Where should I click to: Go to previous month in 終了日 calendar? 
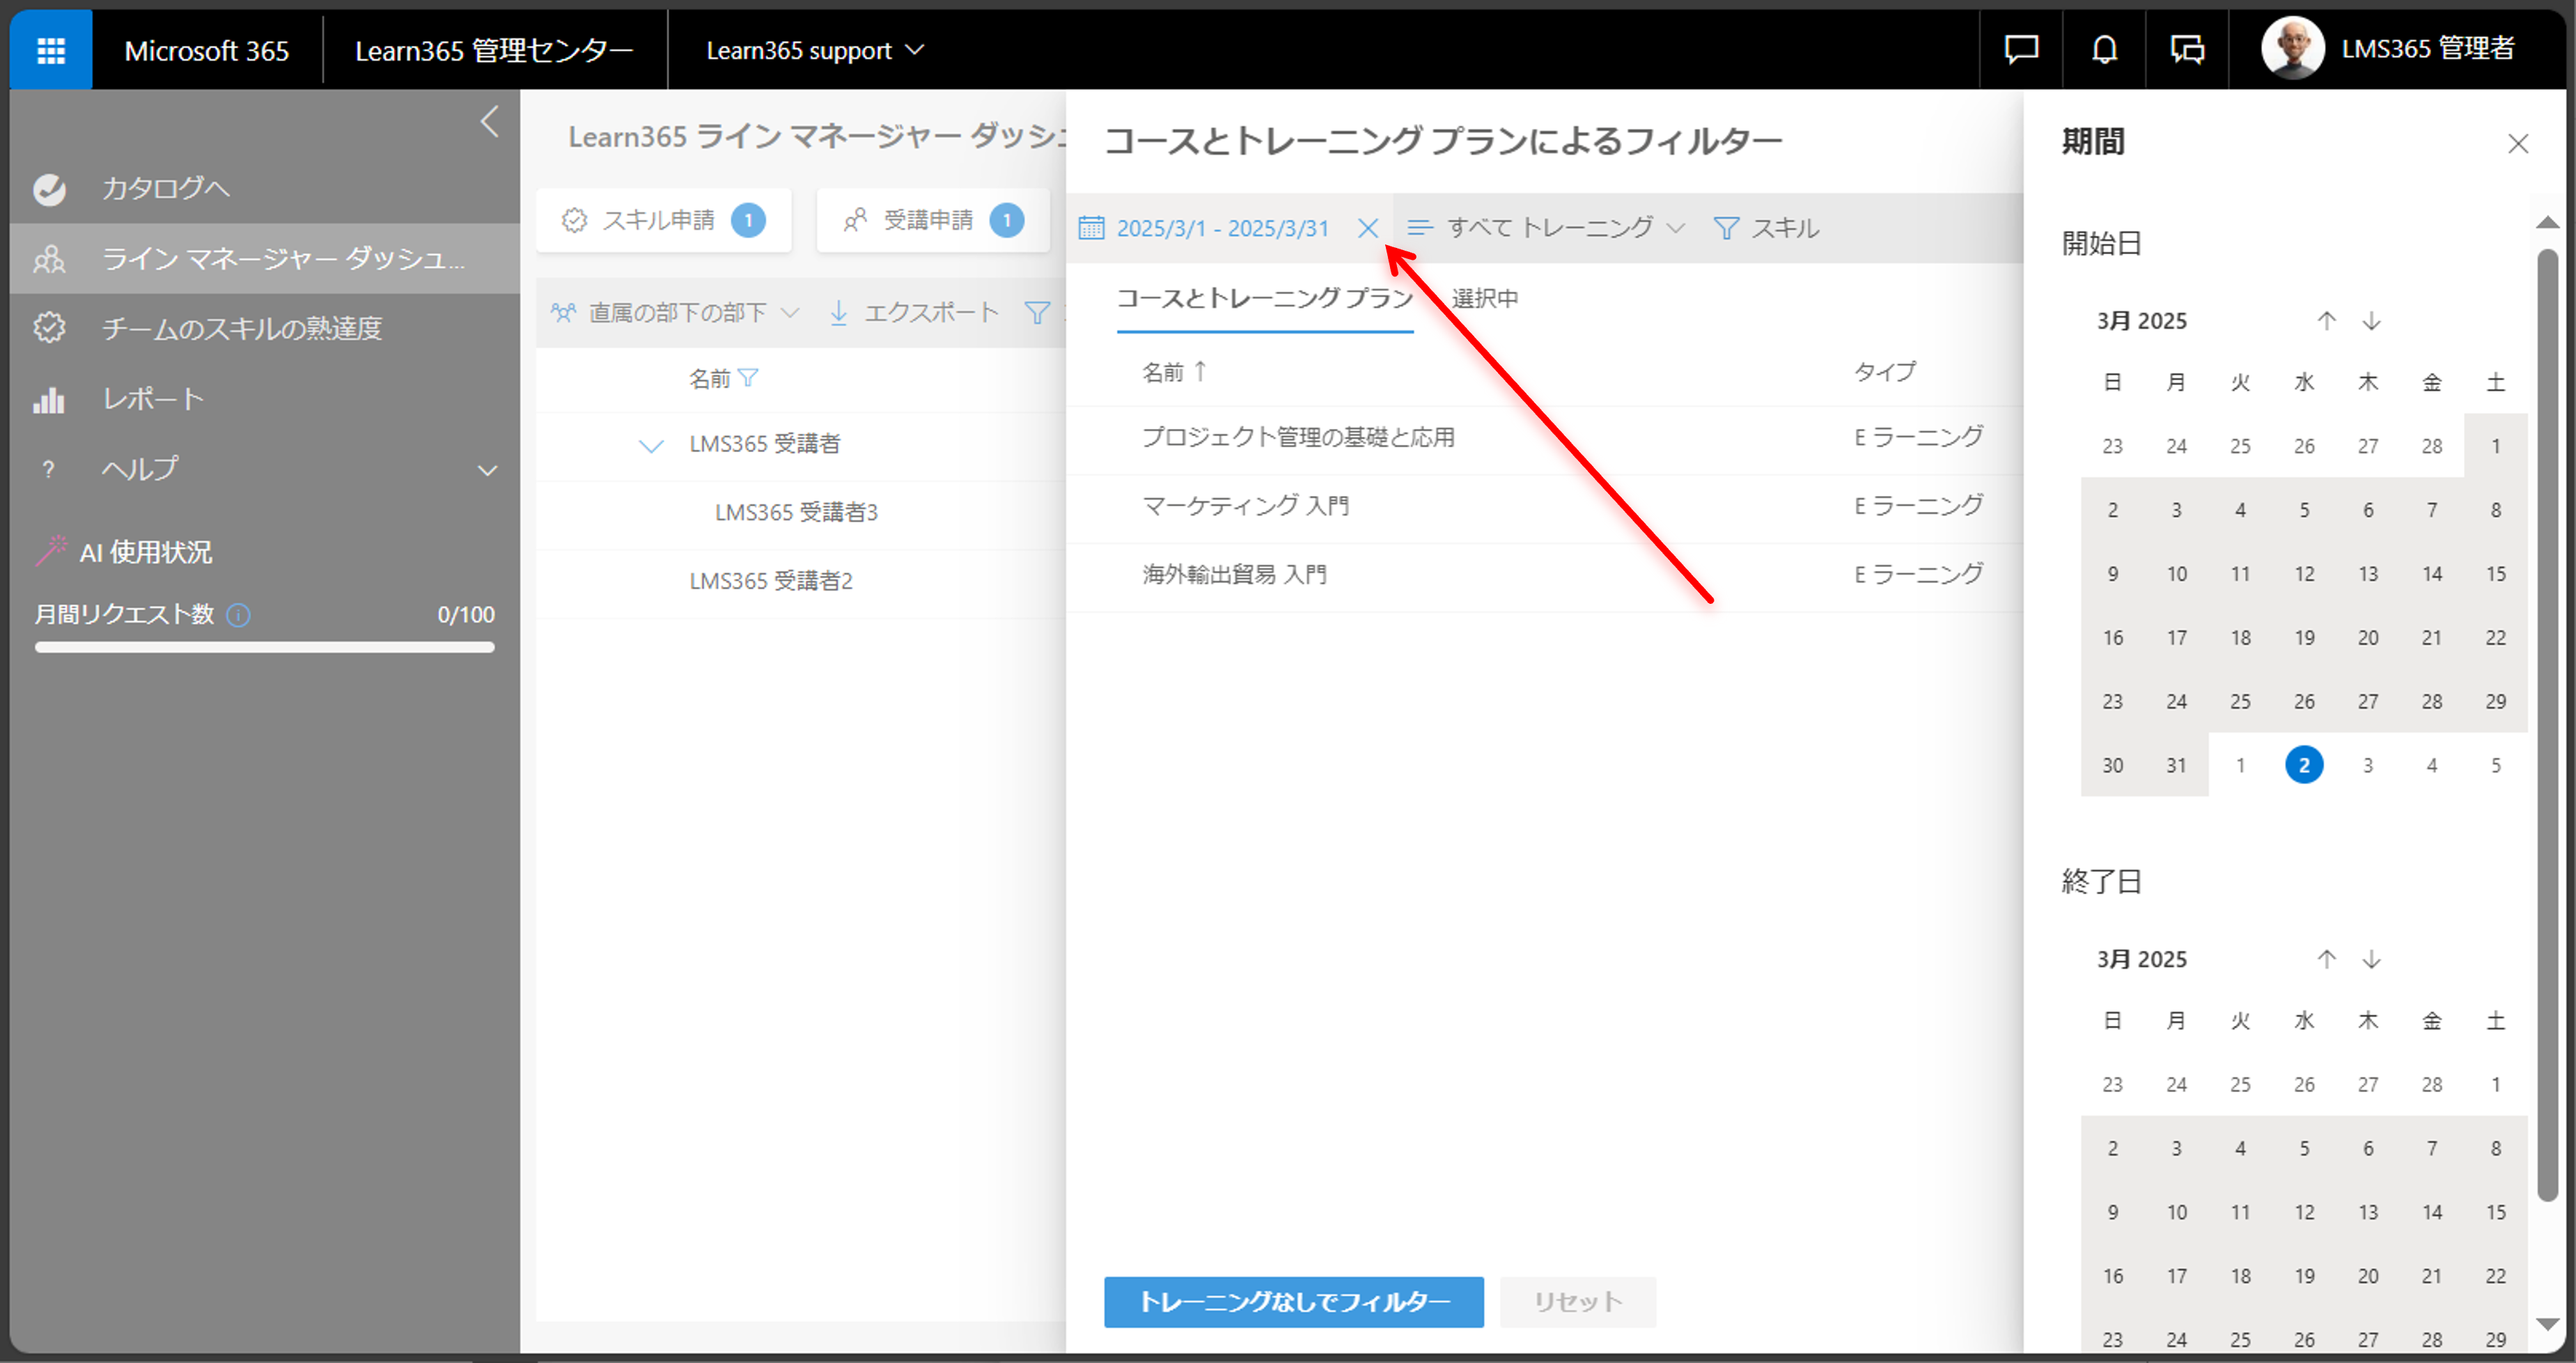(x=2327, y=959)
